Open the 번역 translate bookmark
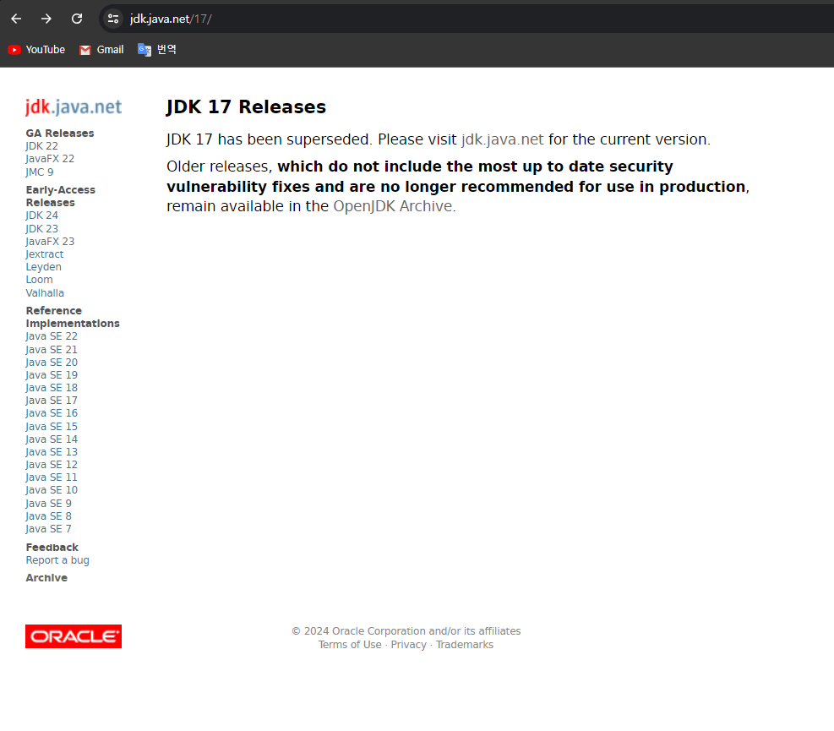 (x=157, y=50)
